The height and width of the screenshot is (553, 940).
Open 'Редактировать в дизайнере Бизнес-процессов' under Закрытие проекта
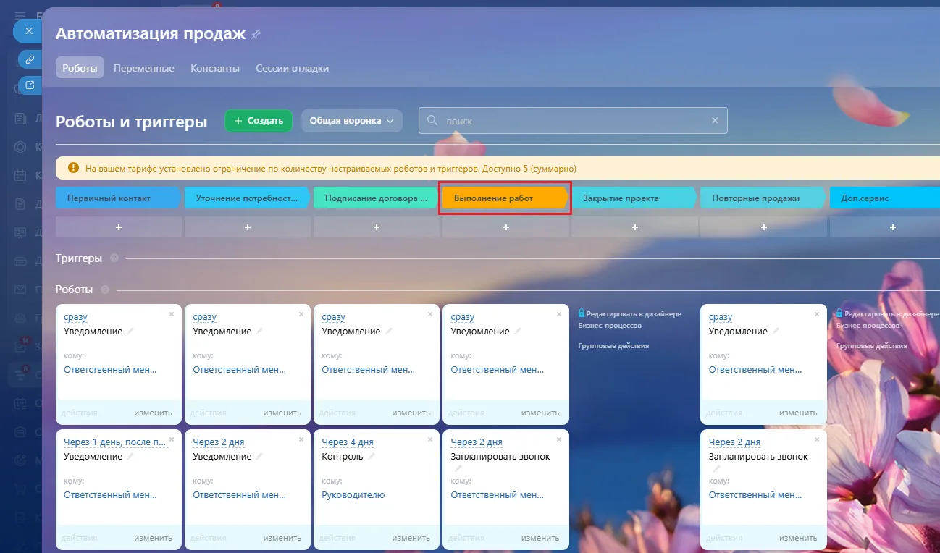(x=630, y=320)
